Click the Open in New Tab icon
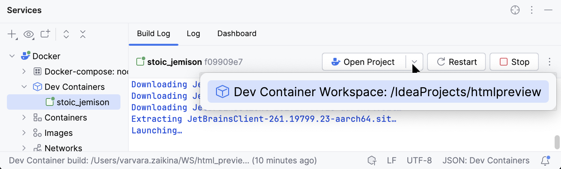The image size is (561, 169). (45, 34)
